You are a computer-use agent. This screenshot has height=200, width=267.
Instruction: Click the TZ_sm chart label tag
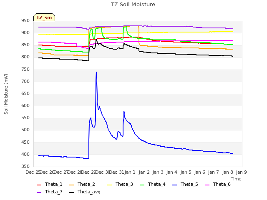tap(44, 17)
